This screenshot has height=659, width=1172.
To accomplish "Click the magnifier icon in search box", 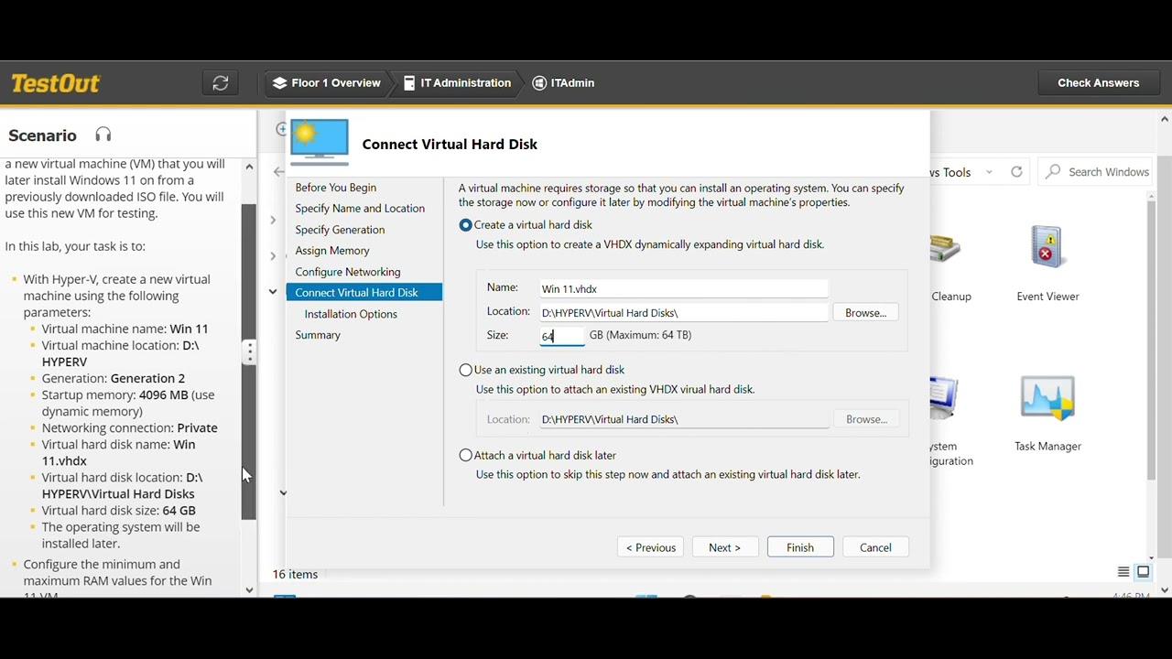I will click(1053, 172).
